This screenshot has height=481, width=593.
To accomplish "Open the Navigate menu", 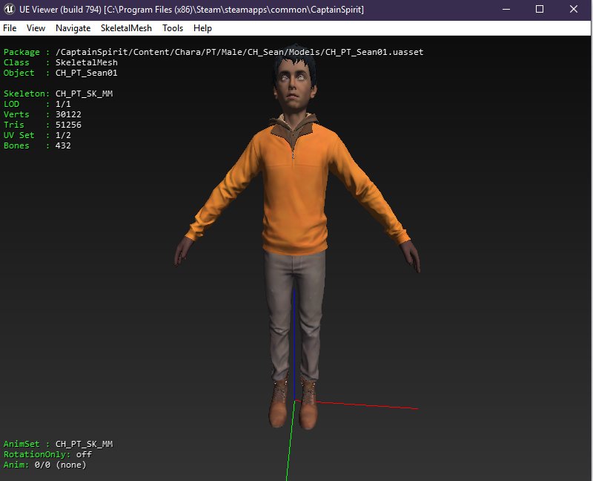I will click(73, 28).
